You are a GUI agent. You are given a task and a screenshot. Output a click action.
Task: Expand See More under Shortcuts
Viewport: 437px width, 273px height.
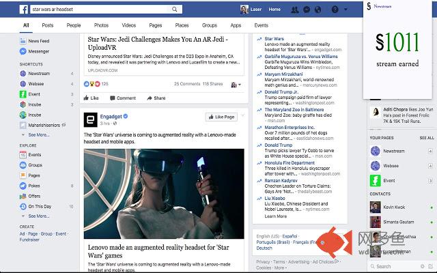pos(38,135)
